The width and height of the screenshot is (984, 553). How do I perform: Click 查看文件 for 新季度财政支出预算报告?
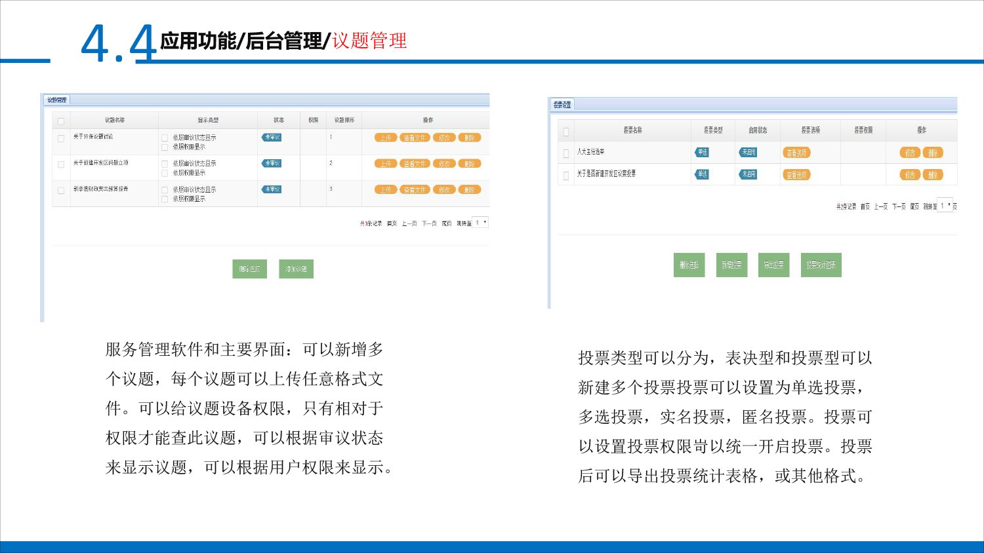(415, 190)
